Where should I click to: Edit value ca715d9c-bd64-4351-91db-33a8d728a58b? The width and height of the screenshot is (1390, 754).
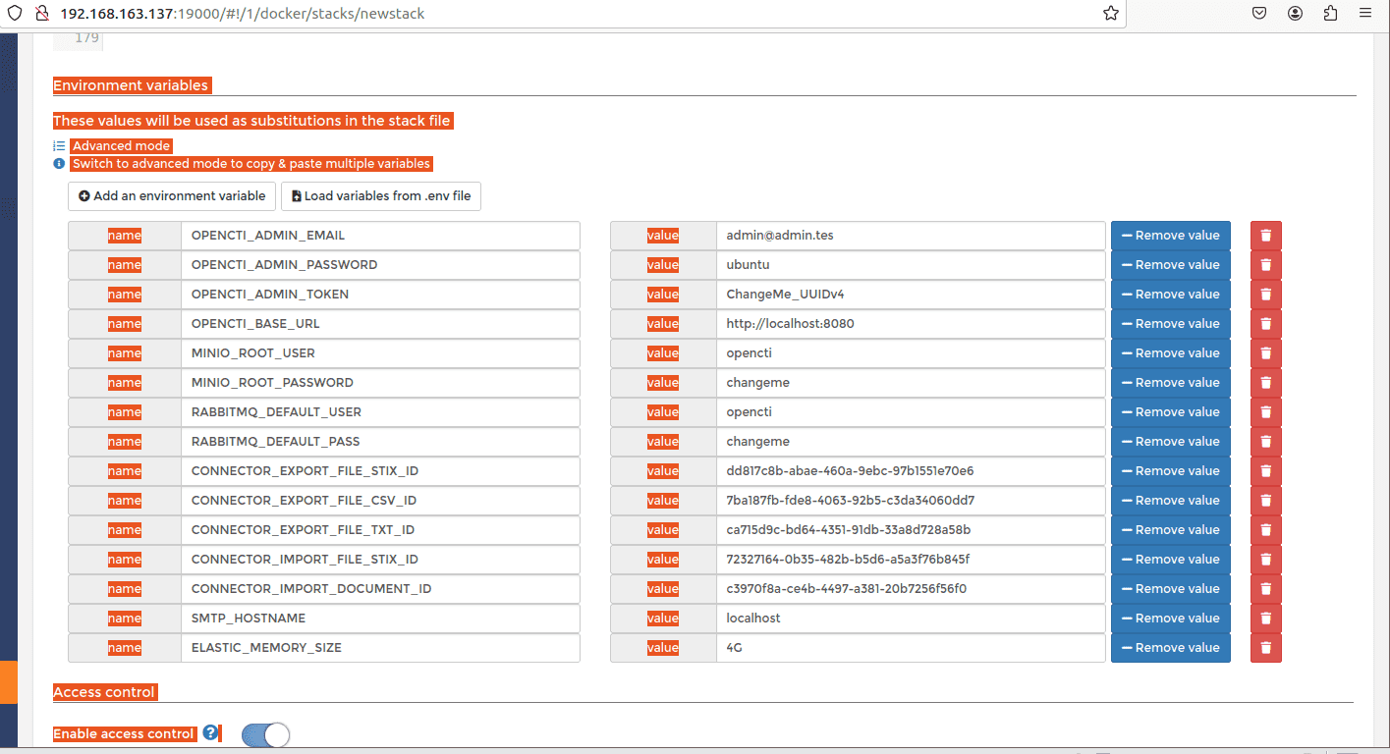click(911, 530)
